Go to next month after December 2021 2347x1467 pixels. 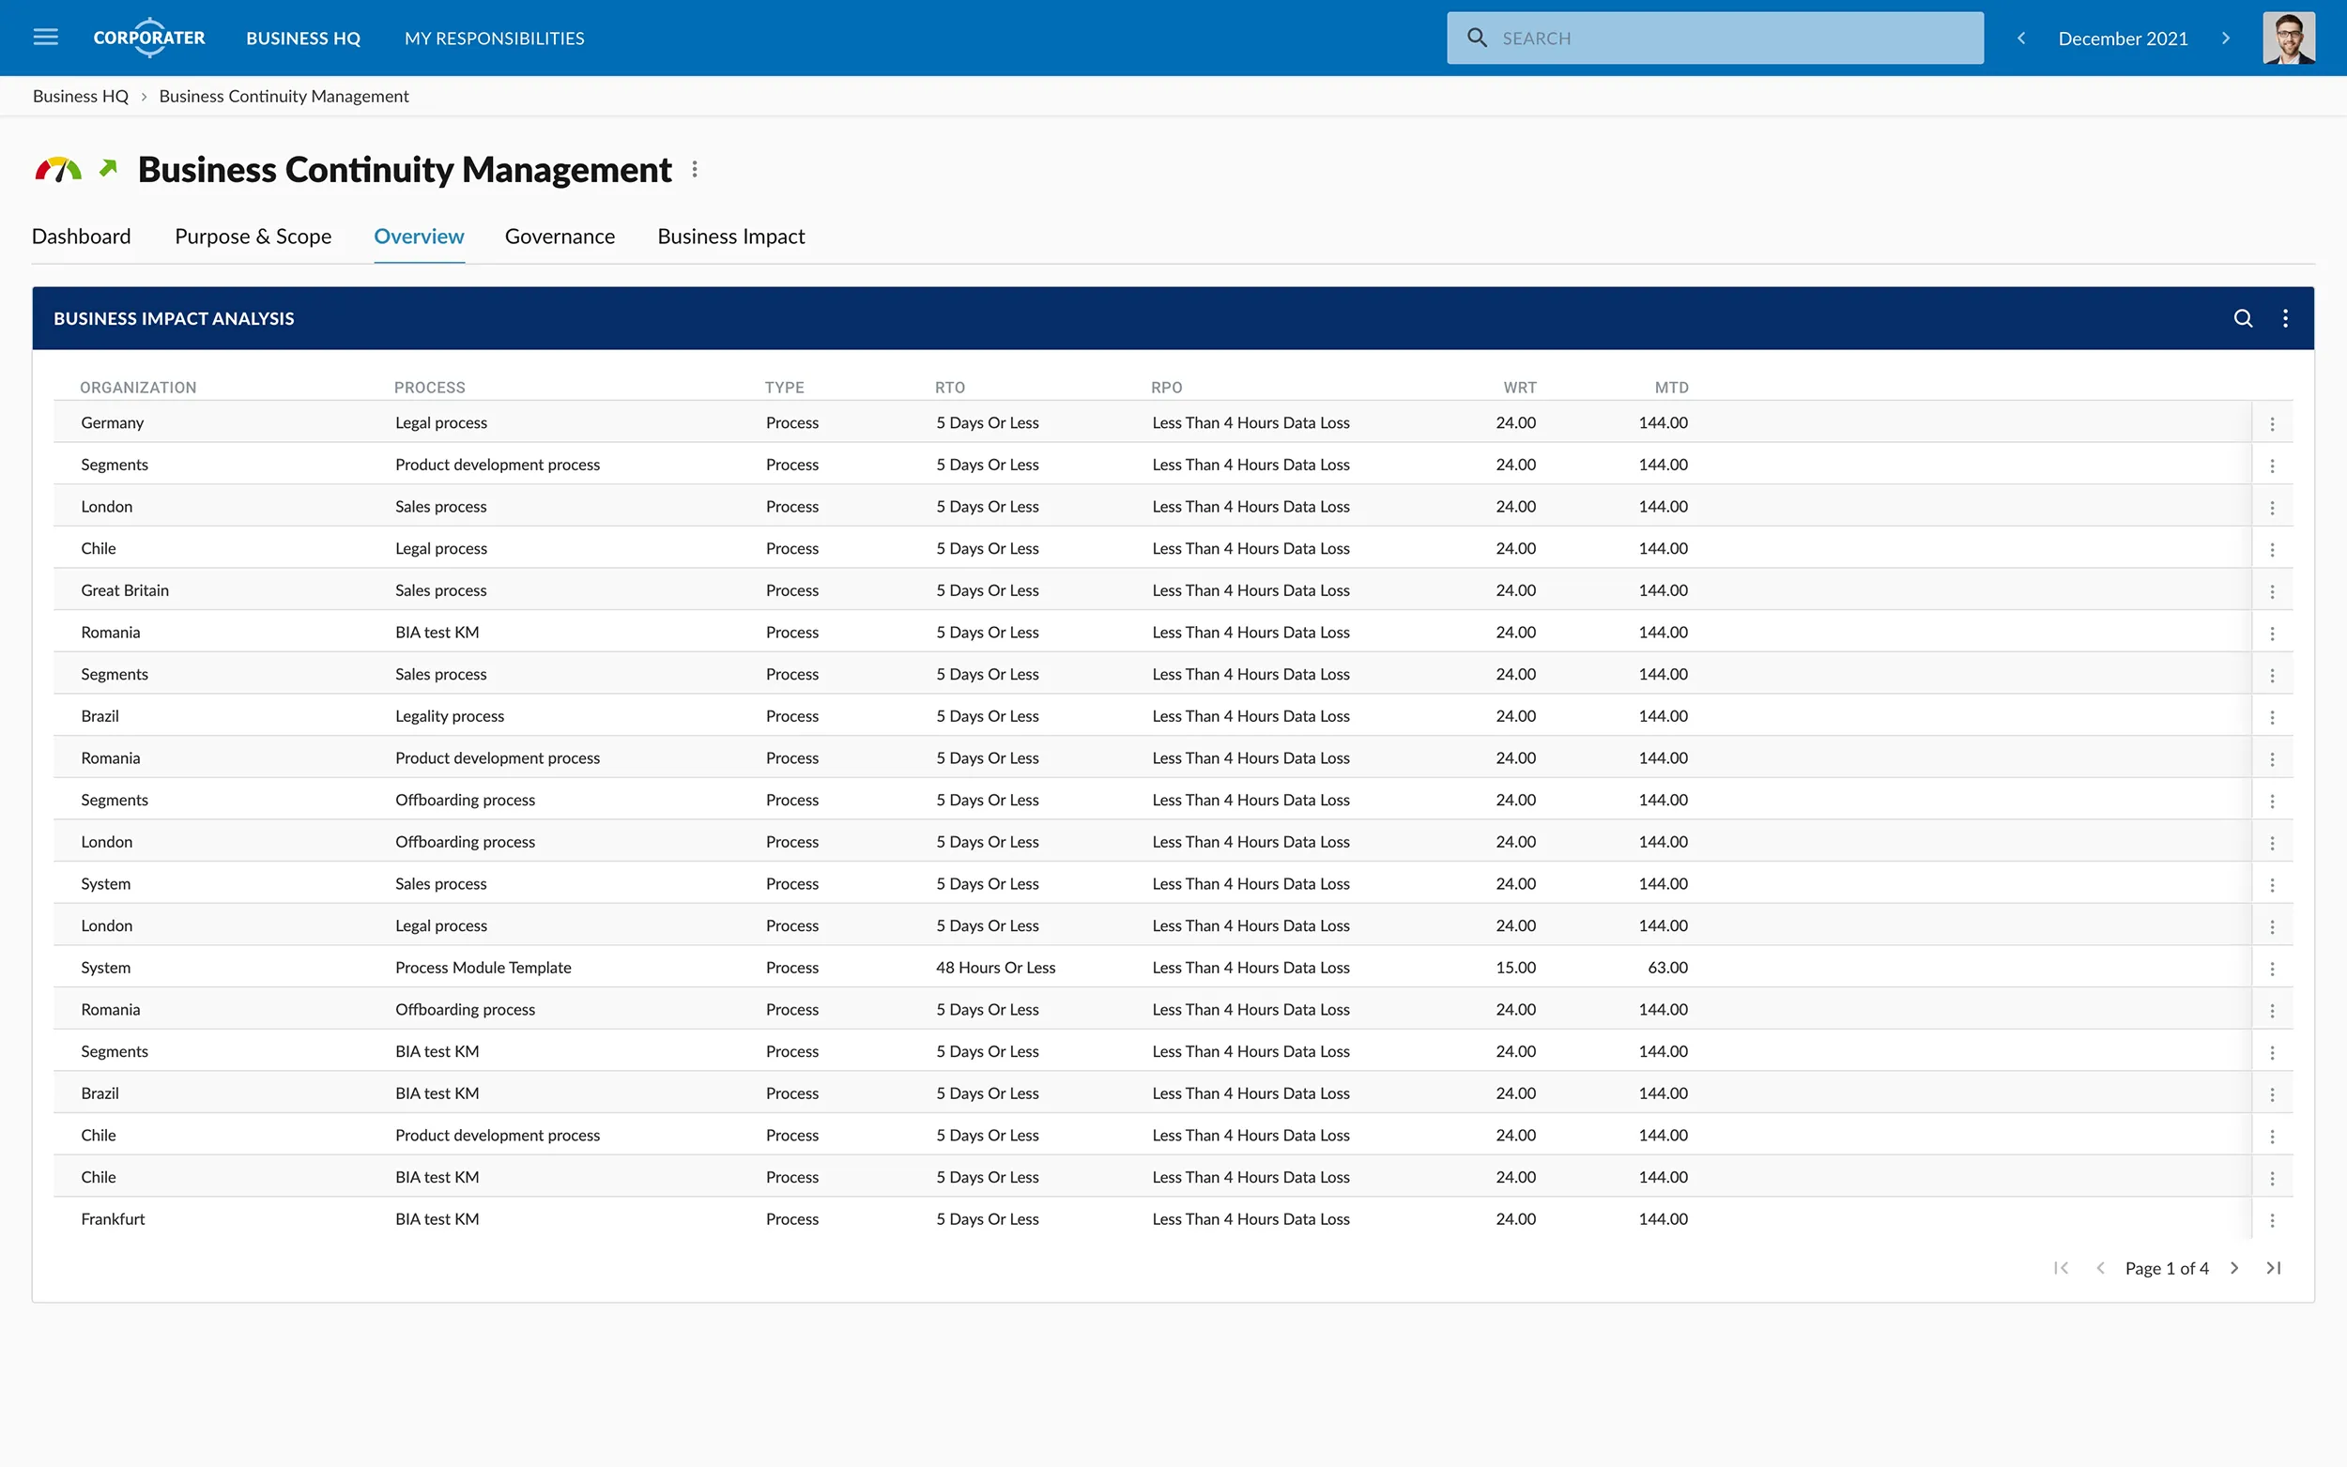pyautogui.click(x=2226, y=38)
